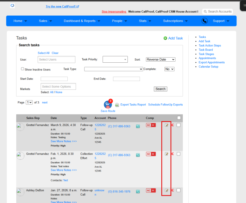The image size is (246, 203).
Task: Click Select All users link
Action: pos(43,53)
